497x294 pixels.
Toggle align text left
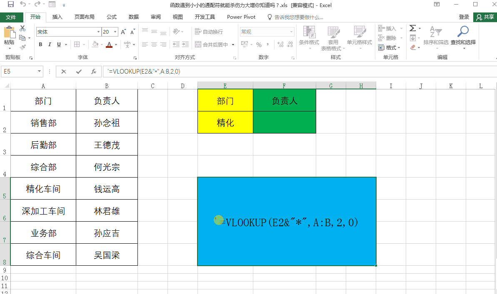[145, 44]
